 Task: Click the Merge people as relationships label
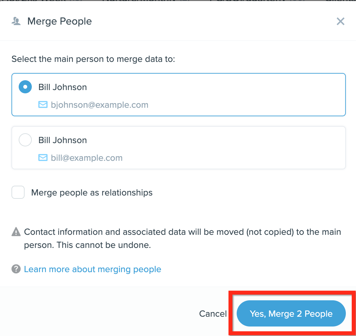[x=92, y=193]
